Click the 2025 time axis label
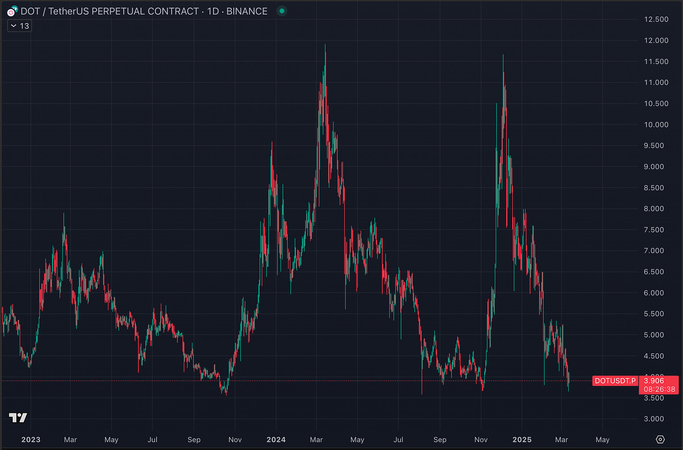The width and height of the screenshot is (683, 450). pyautogui.click(x=522, y=440)
